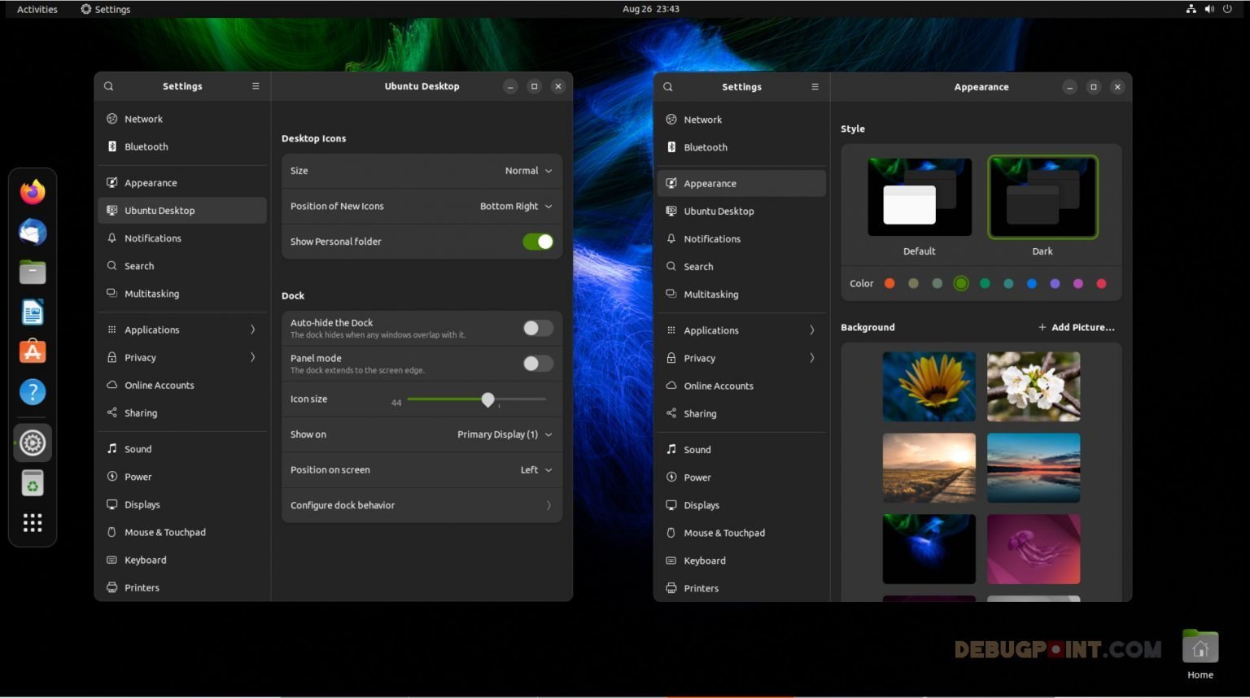Expand Applications in the Ubuntu Desktop window sidebar

pyautogui.click(x=182, y=329)
